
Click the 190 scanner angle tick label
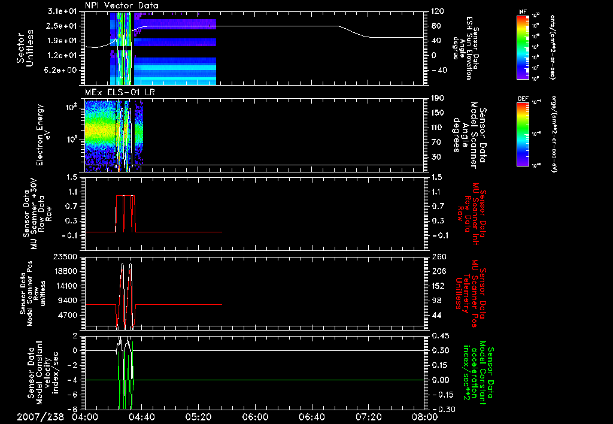point(438,98)
